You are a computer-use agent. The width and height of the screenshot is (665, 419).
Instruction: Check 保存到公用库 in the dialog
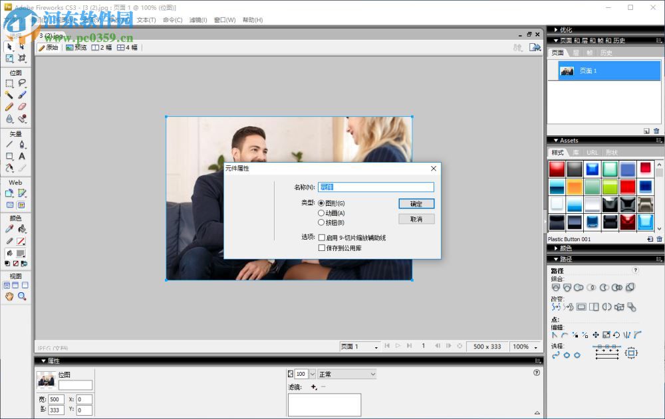(321, 247)
